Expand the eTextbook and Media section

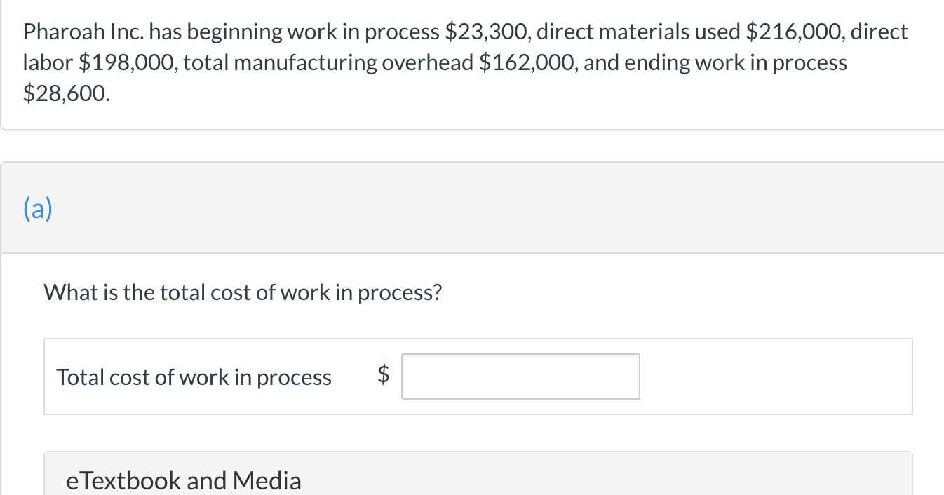tap(478, 474)
